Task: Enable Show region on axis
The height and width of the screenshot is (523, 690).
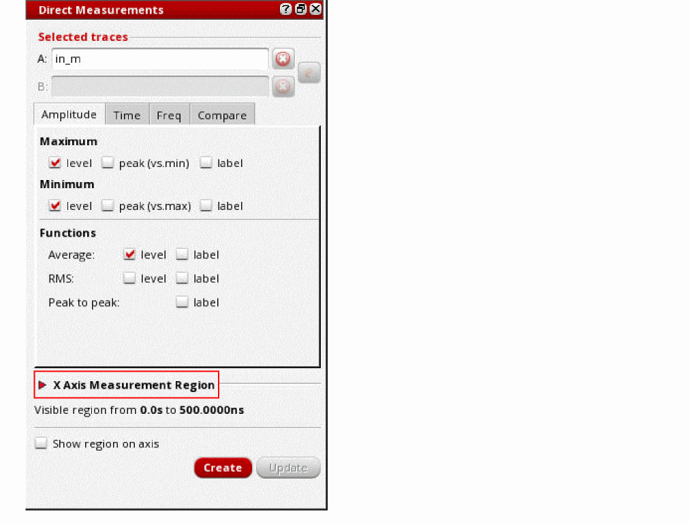Action: click(x=42, y=443)
